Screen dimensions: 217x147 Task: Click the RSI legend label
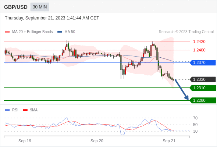pyautogui.click(x=15, y=110)
